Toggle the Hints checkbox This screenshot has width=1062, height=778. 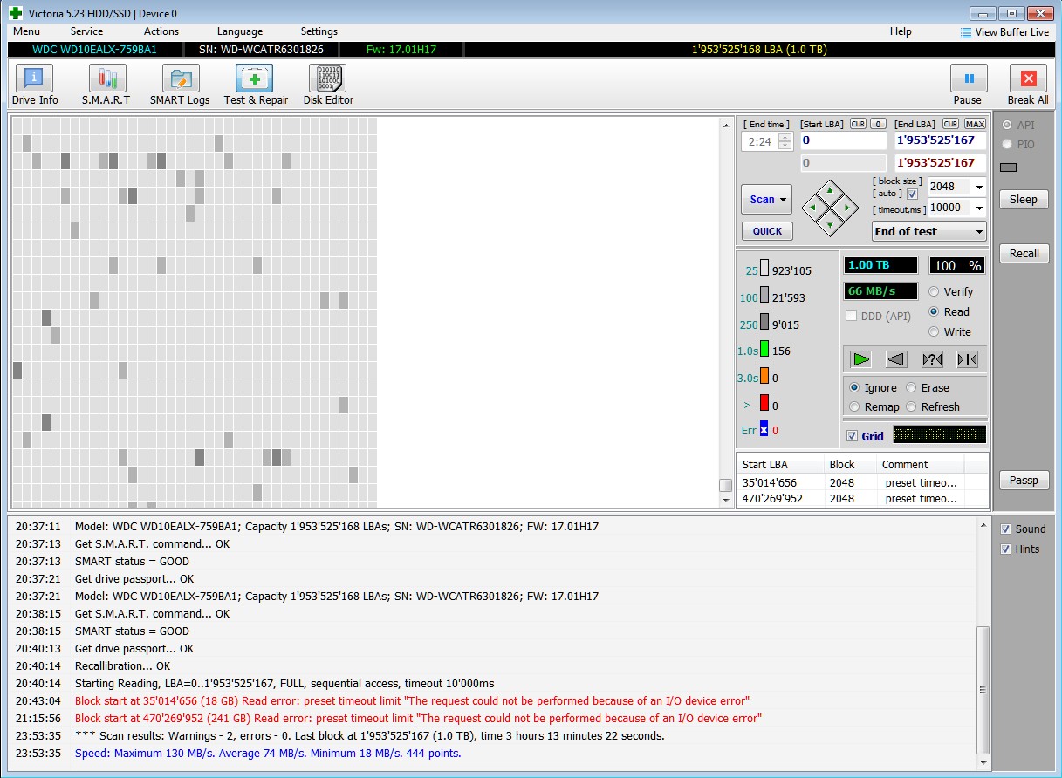(x=1005, y=549)
